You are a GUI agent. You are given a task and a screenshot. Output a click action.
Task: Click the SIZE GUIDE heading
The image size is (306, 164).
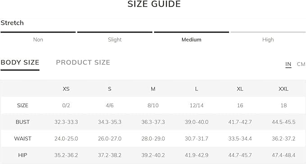[154, 4]
